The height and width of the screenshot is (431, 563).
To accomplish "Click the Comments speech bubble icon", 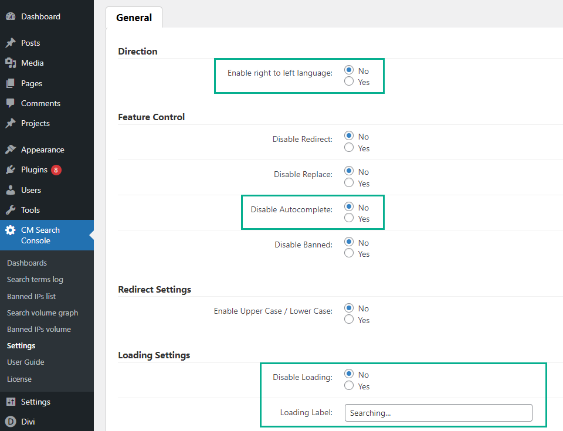I will [x=11, y=103].
